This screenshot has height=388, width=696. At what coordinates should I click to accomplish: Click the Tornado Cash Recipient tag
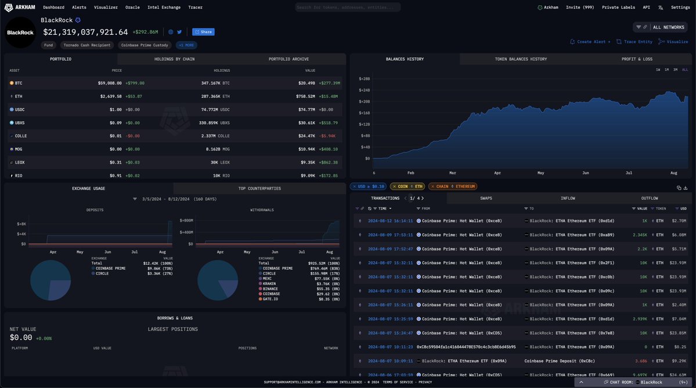tap(87, 45)
